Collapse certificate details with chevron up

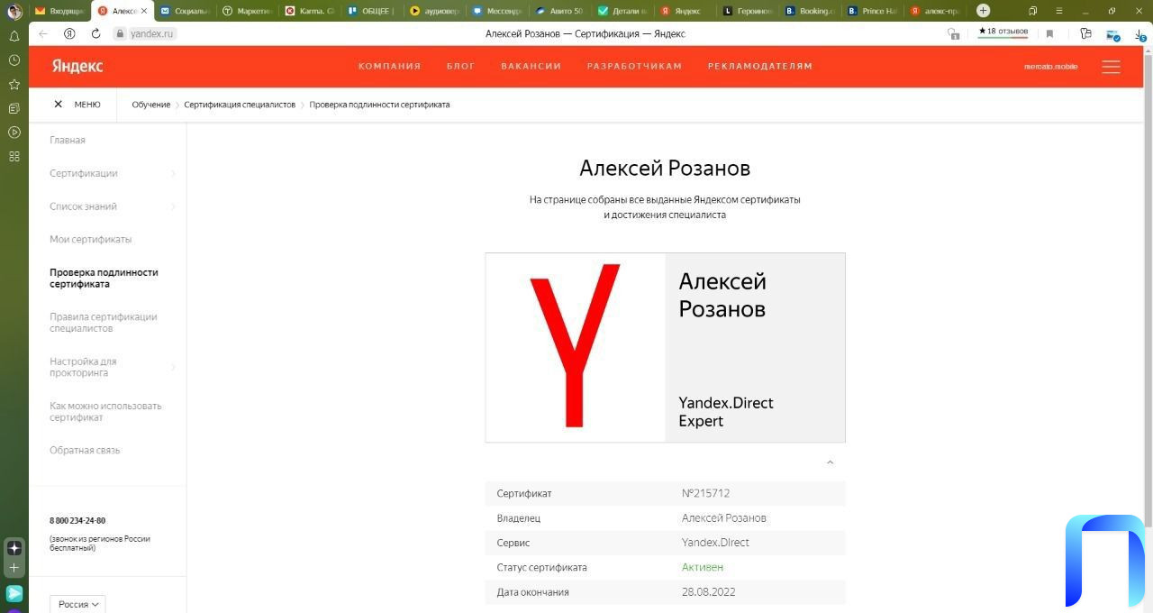coord(830,462)
